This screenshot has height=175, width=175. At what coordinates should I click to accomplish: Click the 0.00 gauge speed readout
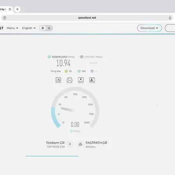click(x=75, y=124)
